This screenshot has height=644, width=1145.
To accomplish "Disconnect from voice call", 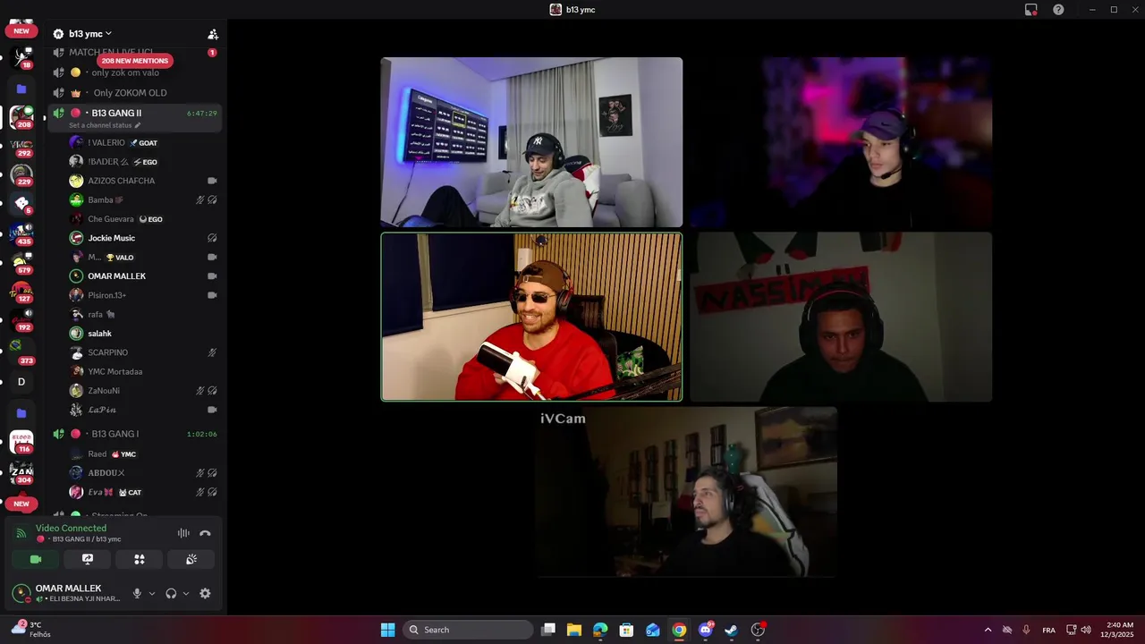I will (x=205, y=533).
